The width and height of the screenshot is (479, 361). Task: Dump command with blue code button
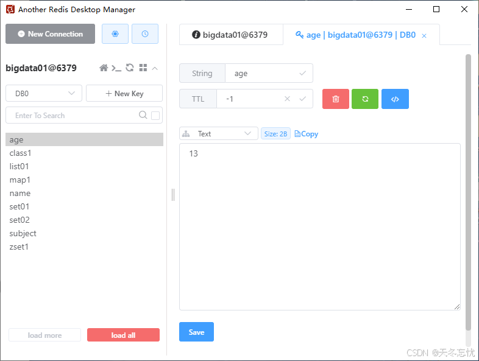click(395, 99)
